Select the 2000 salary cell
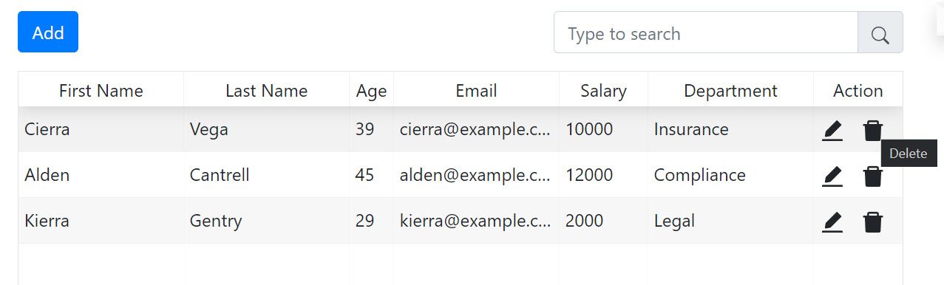 (x=603, y=221)
